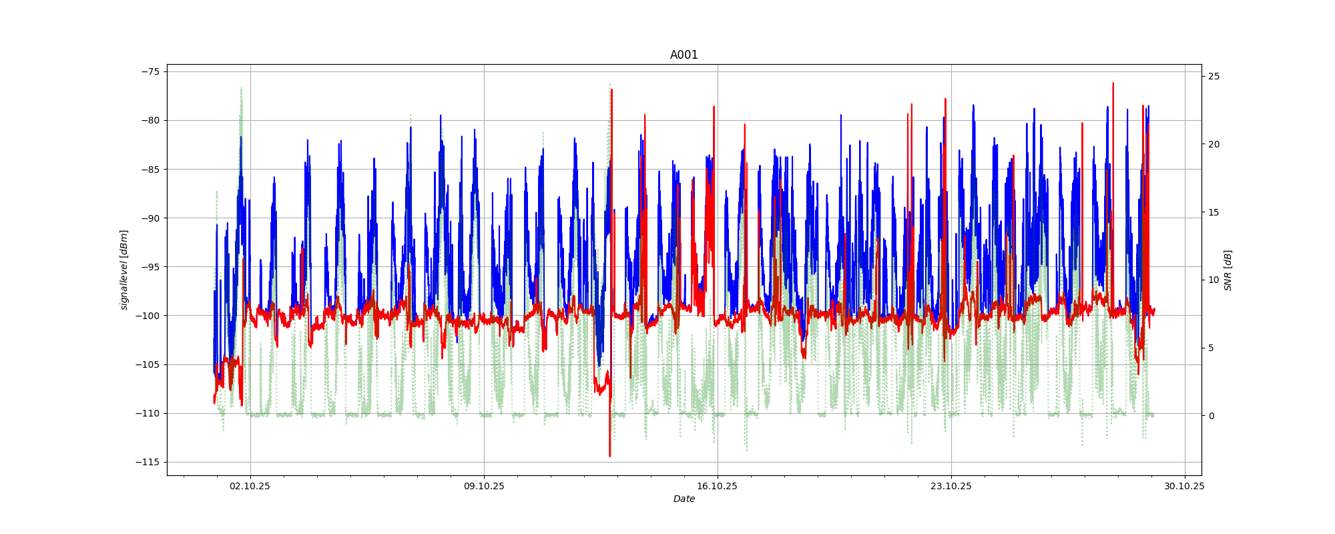The height and width of the screenshot is (534, 1335).
Task: Click the −115 signal level tick label
Action: (x=148, y=463)
